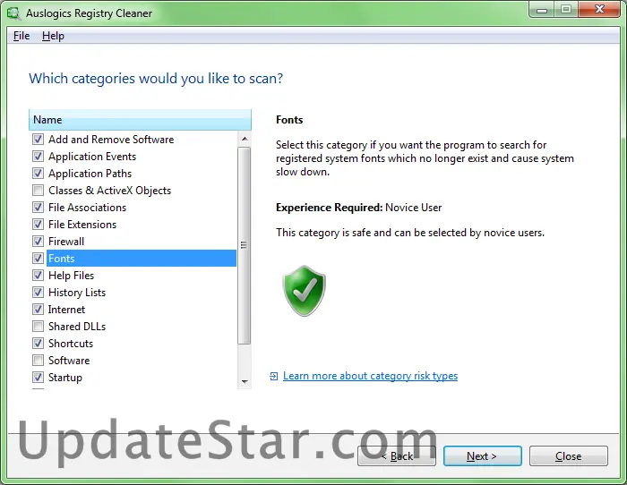Click the Auslogics Registry Cleaner title icon
The image size is (627, 485).
(13, 13)
